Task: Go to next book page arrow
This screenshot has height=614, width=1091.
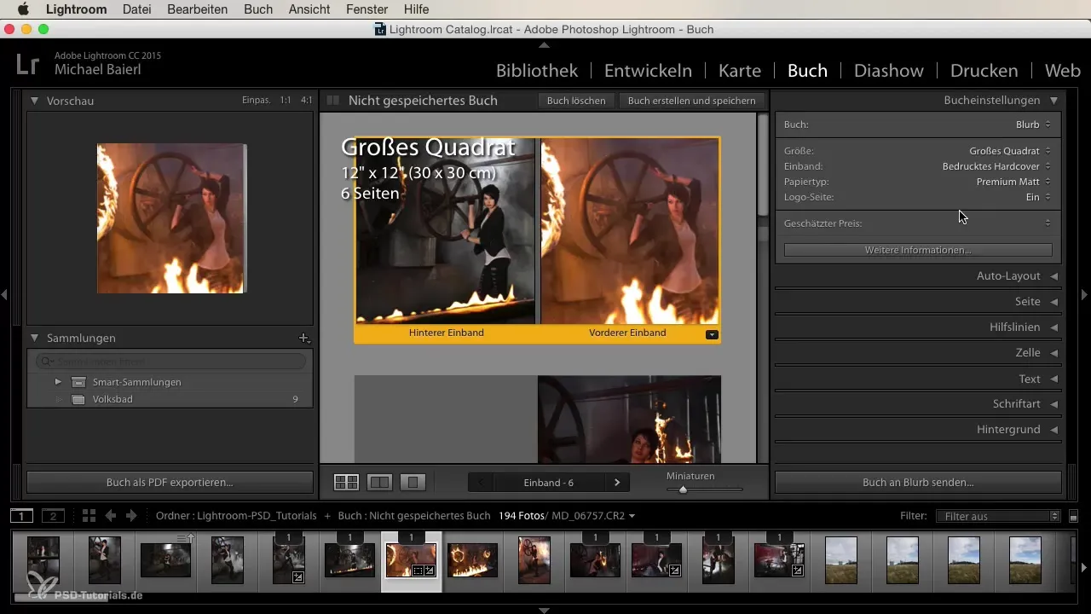Action: pyautogui.click(x=616, y=483)
